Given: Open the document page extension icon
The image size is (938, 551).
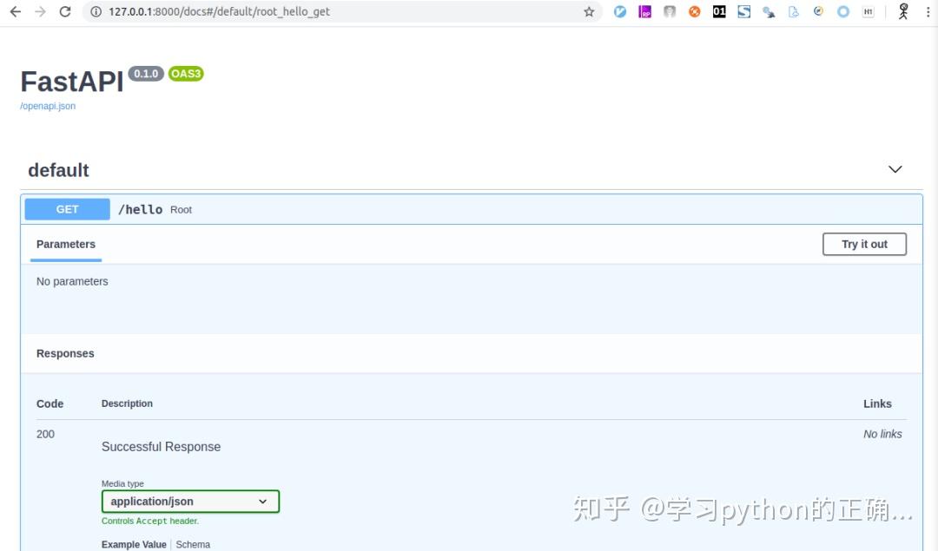Looking at the screenshot, I should [794, 11].
